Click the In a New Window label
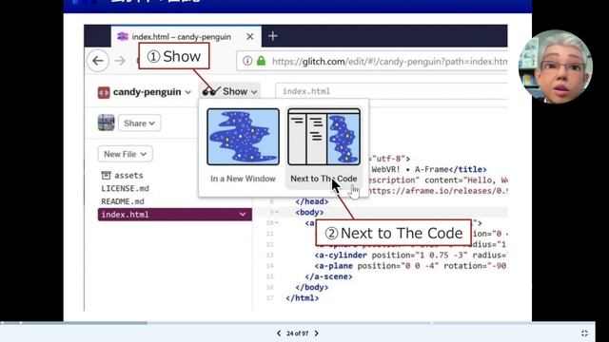This screenshot has width=609, height=342. (244, 179)
